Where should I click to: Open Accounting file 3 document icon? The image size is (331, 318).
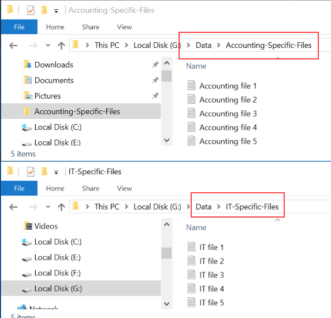191,113
